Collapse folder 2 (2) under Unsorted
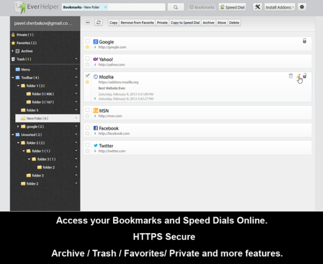323x264 pixels. [x=18, y=143]
